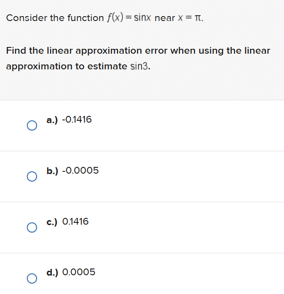Click the positive answer value 0.1416
Screen dimensions: 284x294
(75, 222)
